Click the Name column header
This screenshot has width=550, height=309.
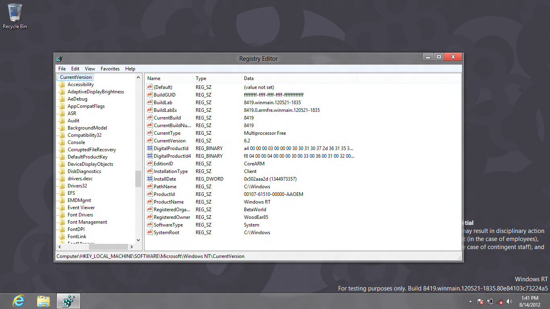point(169,78)
